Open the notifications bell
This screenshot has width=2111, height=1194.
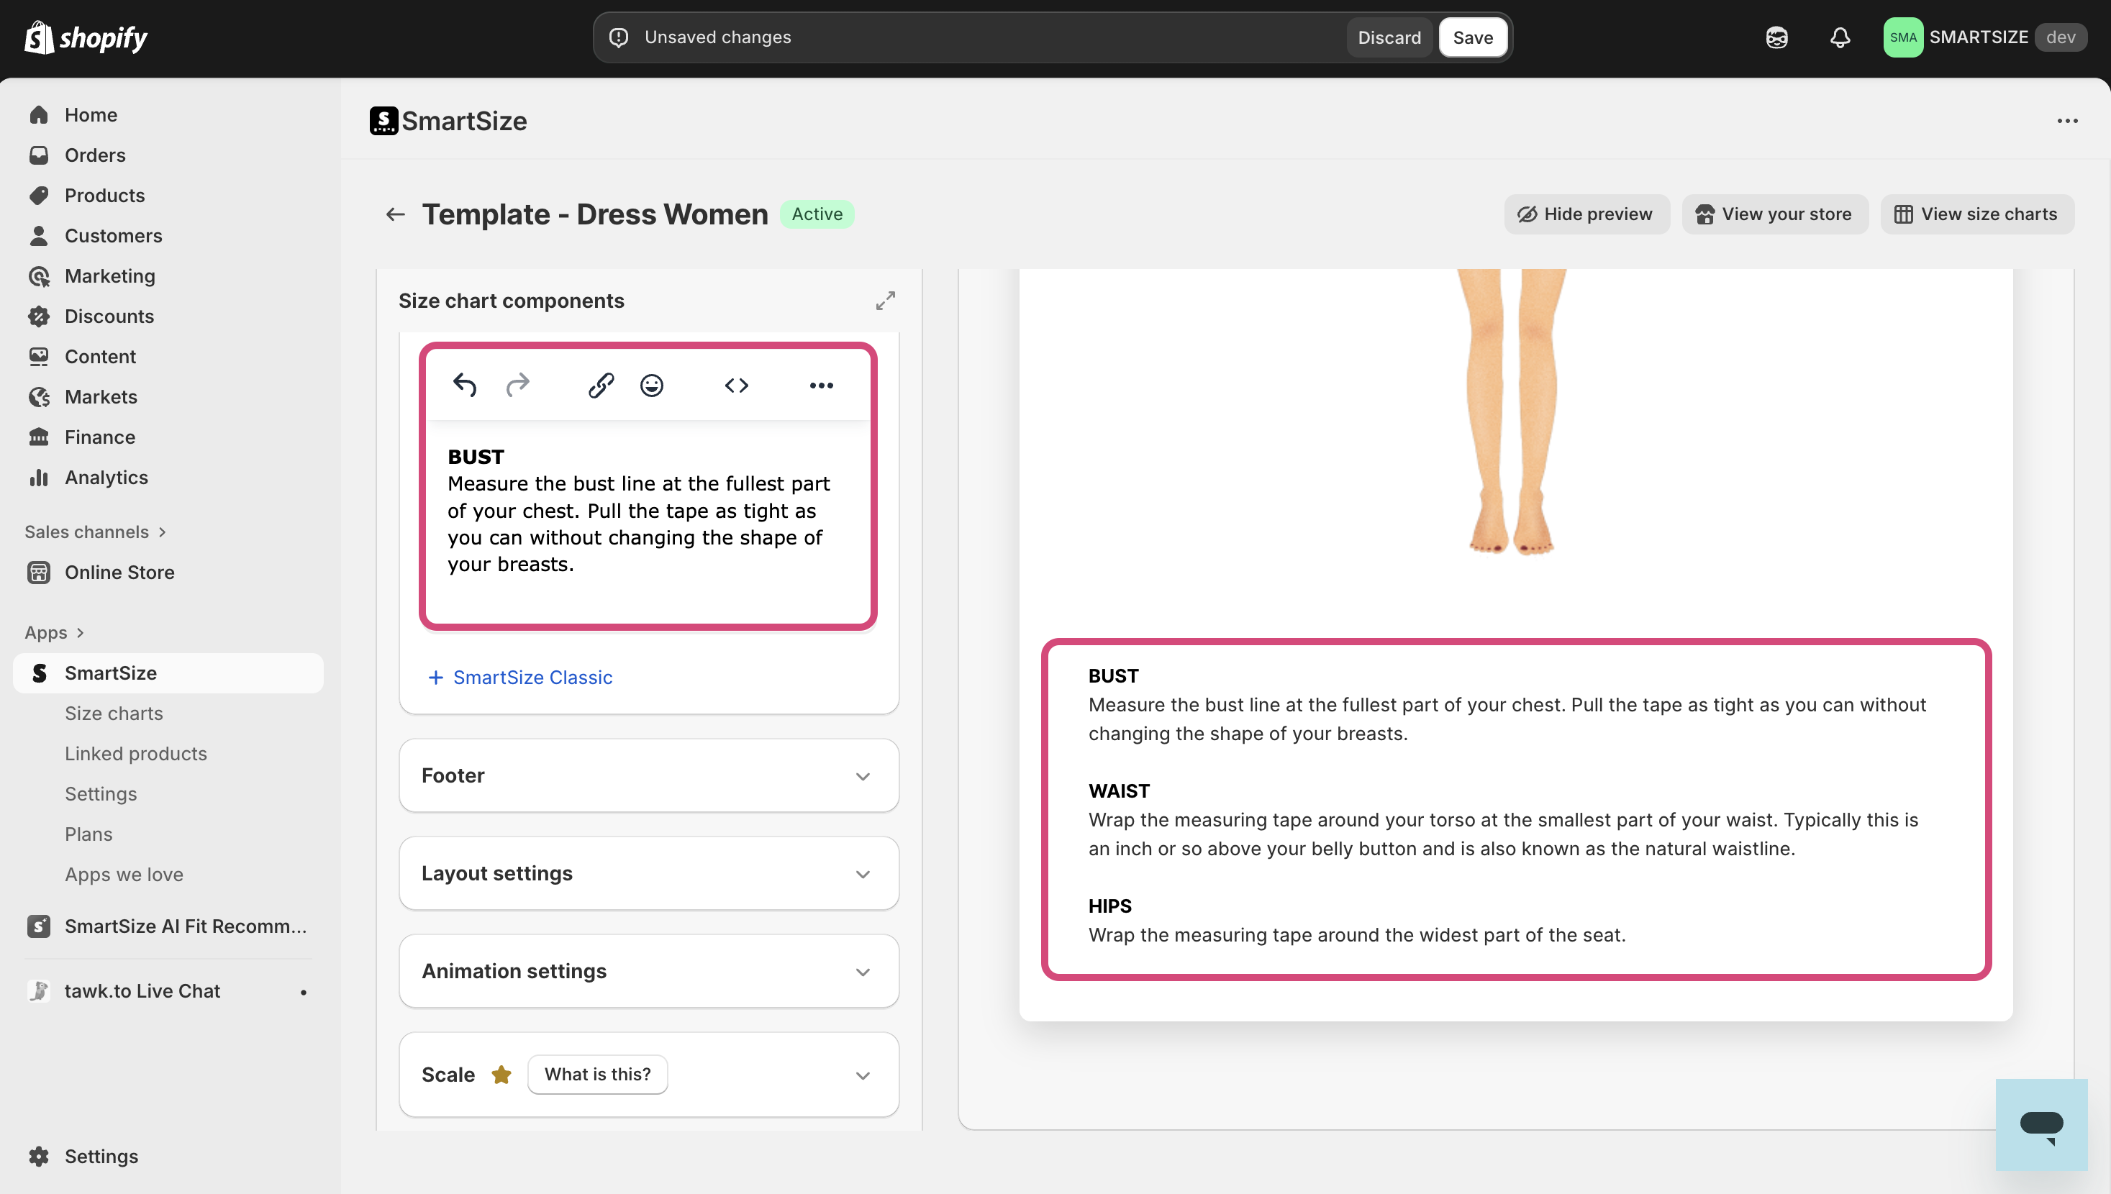coord(1840,37)
